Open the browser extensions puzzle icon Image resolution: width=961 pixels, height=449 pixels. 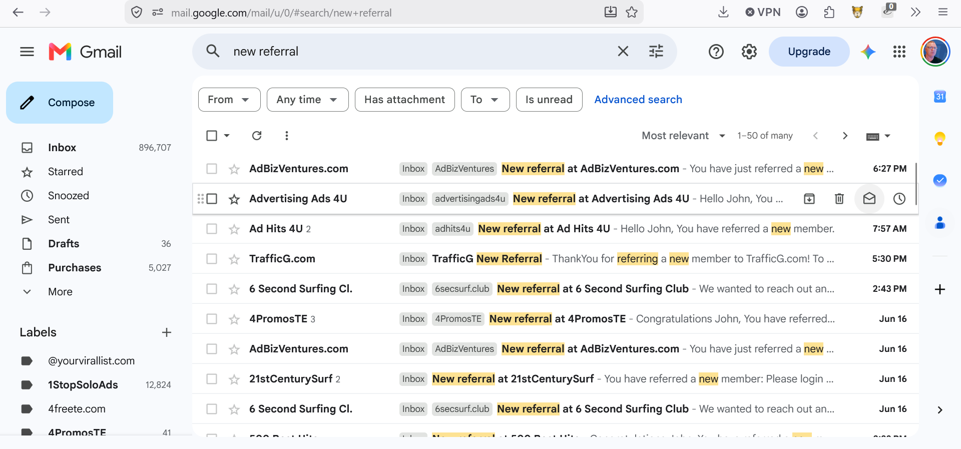click(x=829, y=12)
